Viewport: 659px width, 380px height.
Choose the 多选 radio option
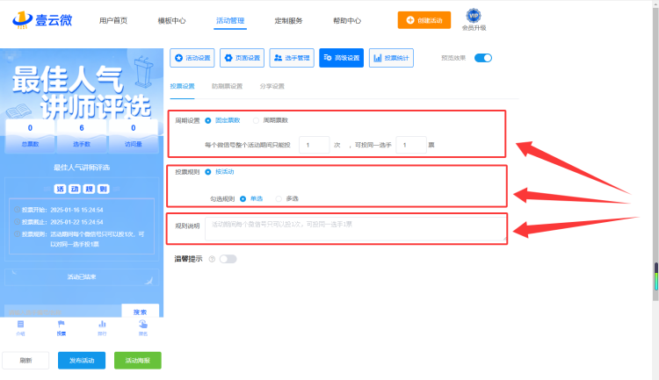point(279,198)
